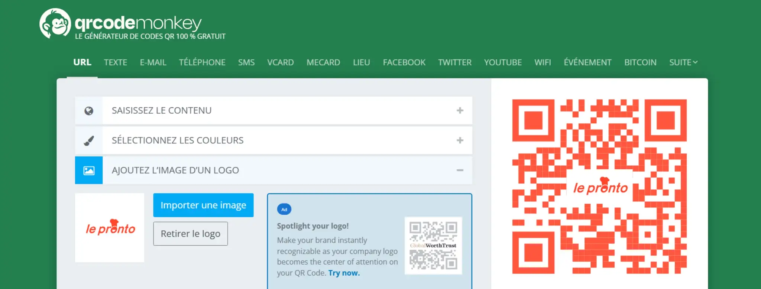Switch to the E-MAIL tab

(153, 62)
